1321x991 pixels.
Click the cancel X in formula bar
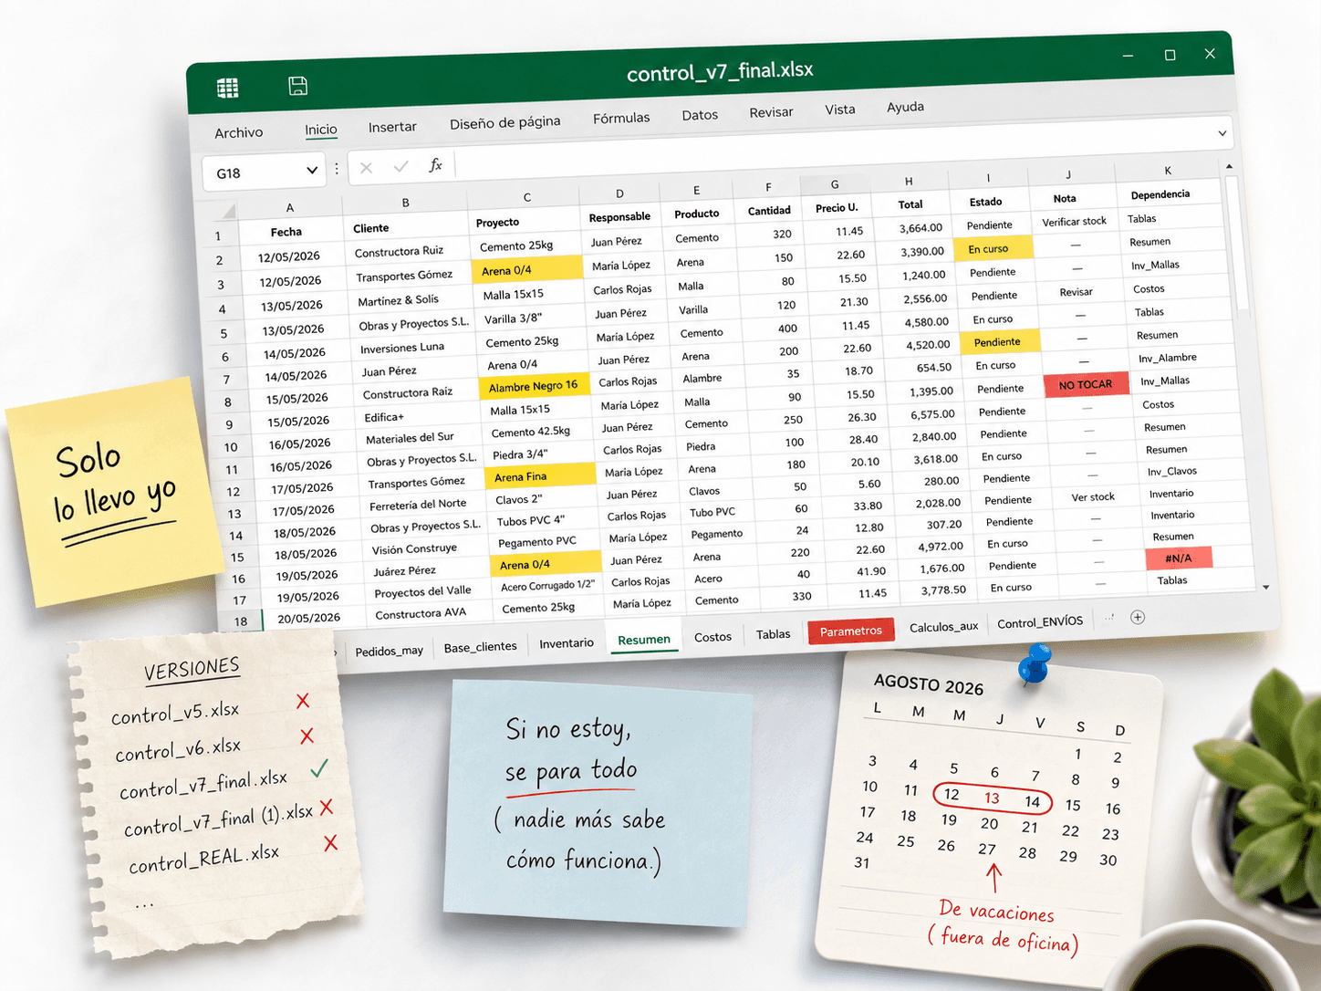[x=366, y=168]
